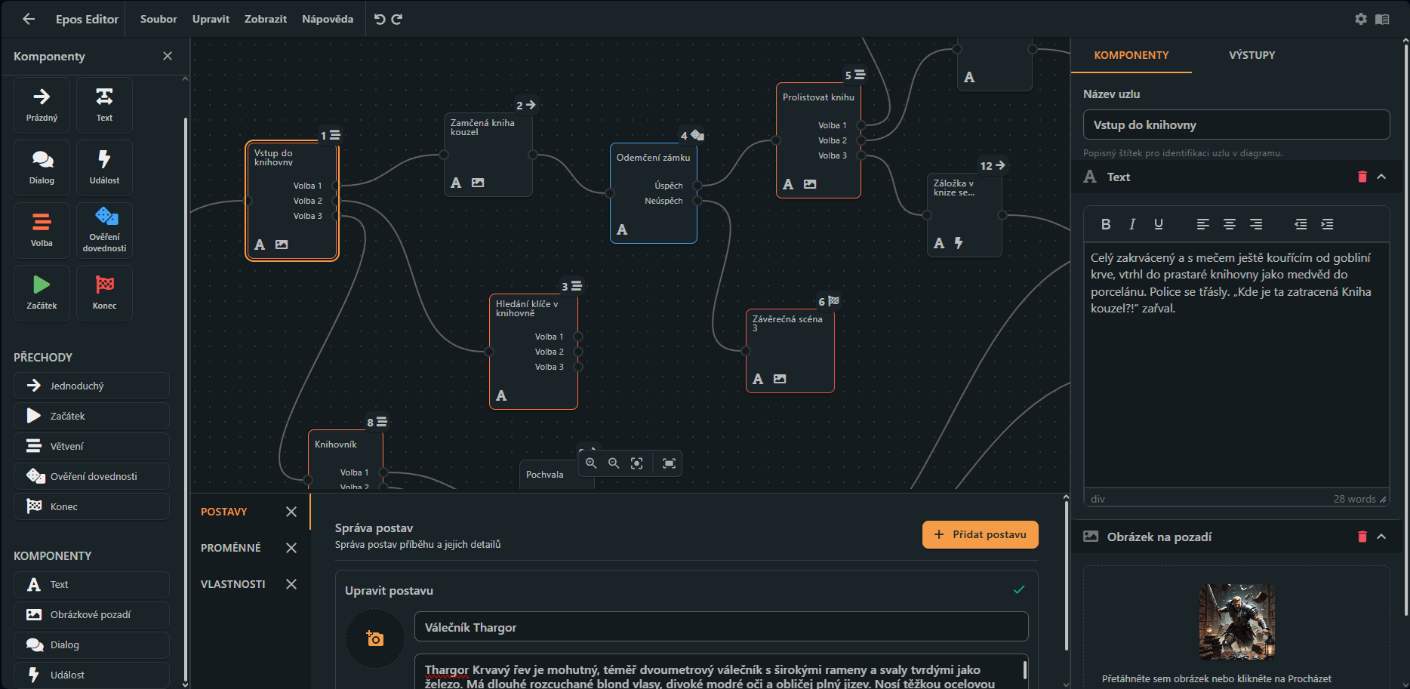Open the settings gear icon
The width and height of the screenshot is (1410, 689).
tap(1361, 19)
